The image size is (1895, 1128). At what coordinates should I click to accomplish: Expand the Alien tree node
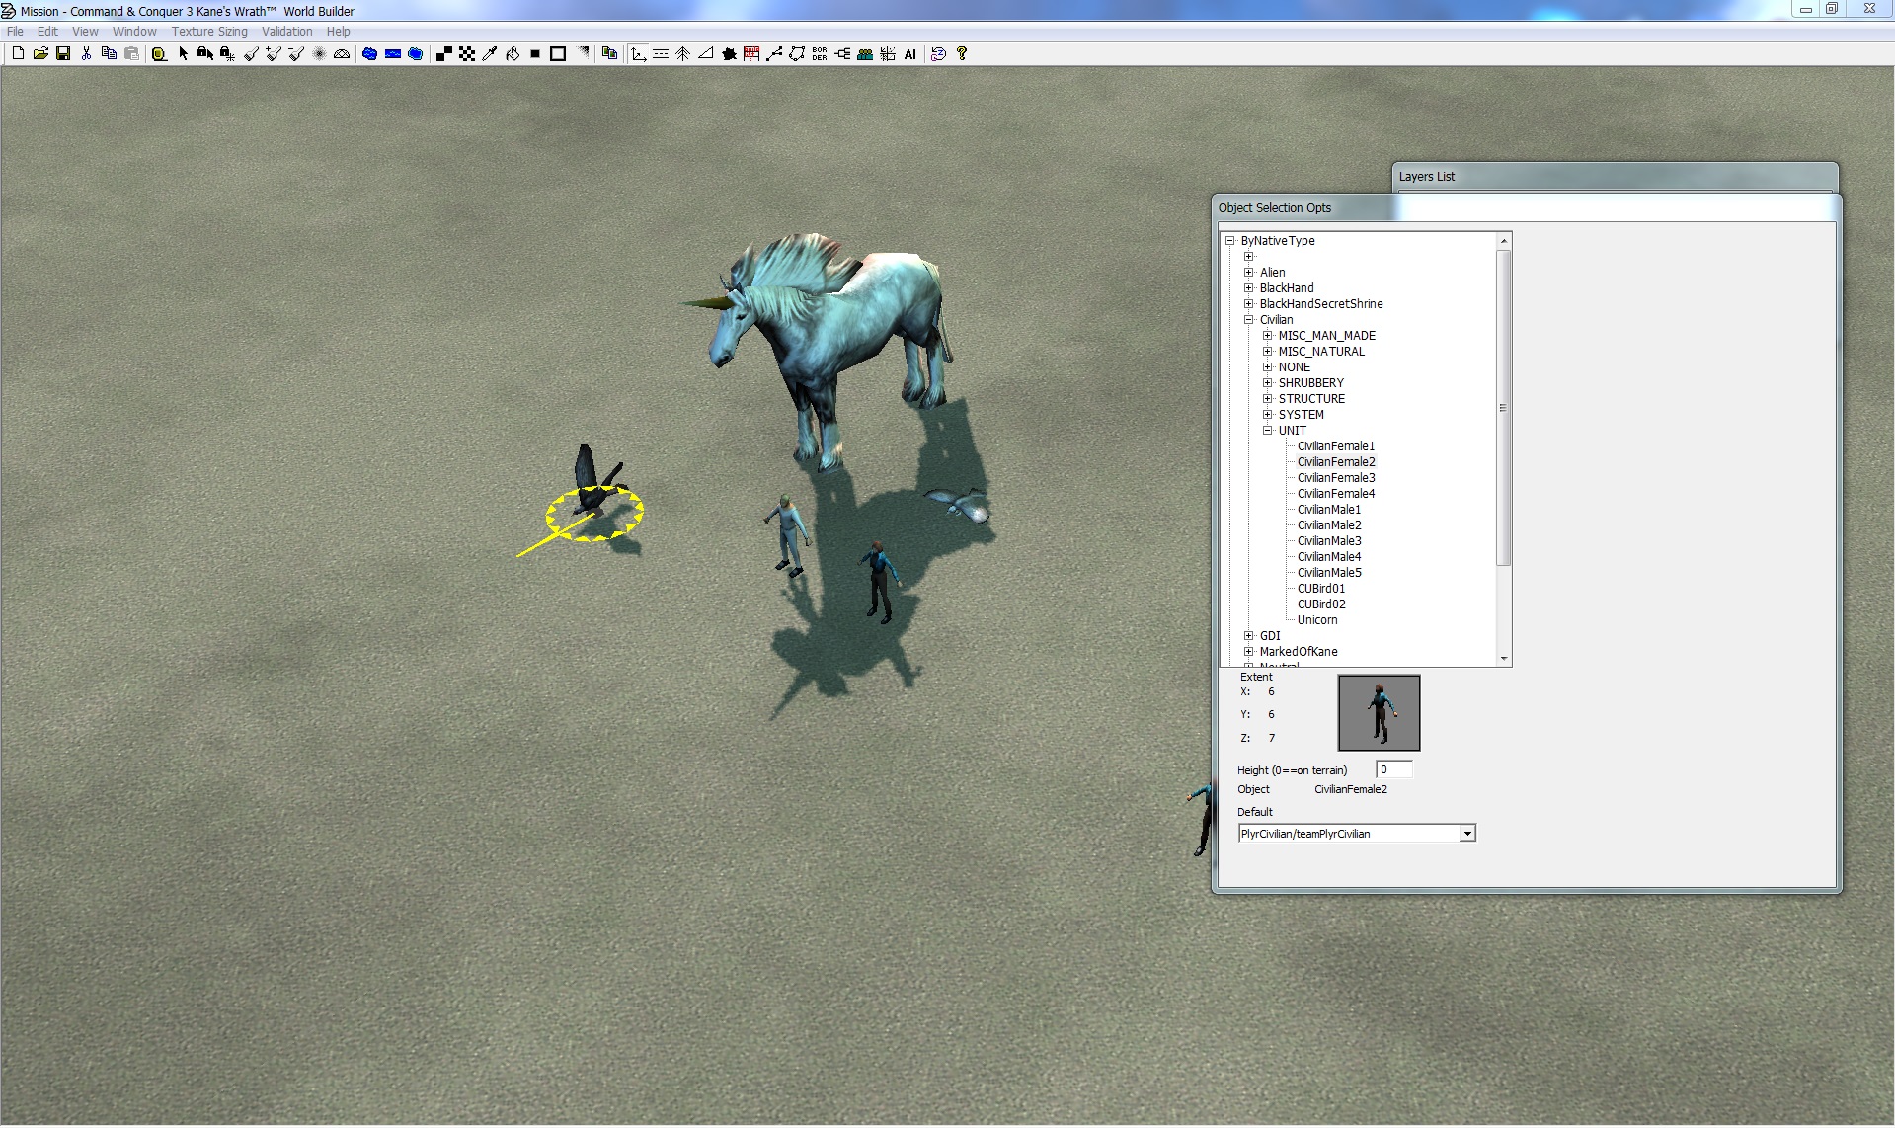click(x=1249, y=273)
